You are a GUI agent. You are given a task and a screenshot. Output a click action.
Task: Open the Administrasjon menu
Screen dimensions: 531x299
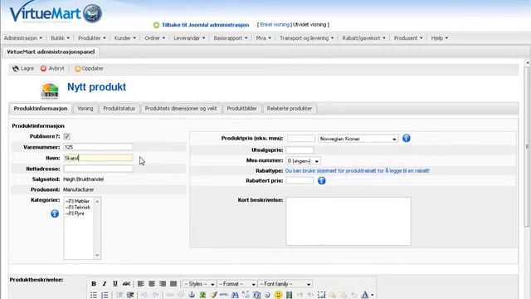point(23,38)
